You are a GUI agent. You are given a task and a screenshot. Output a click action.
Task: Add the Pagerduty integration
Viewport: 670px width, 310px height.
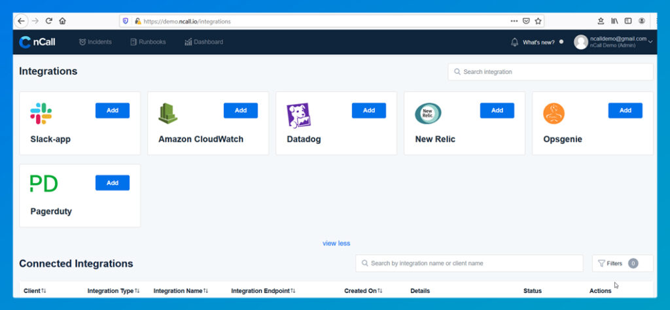tap(113, 182)
